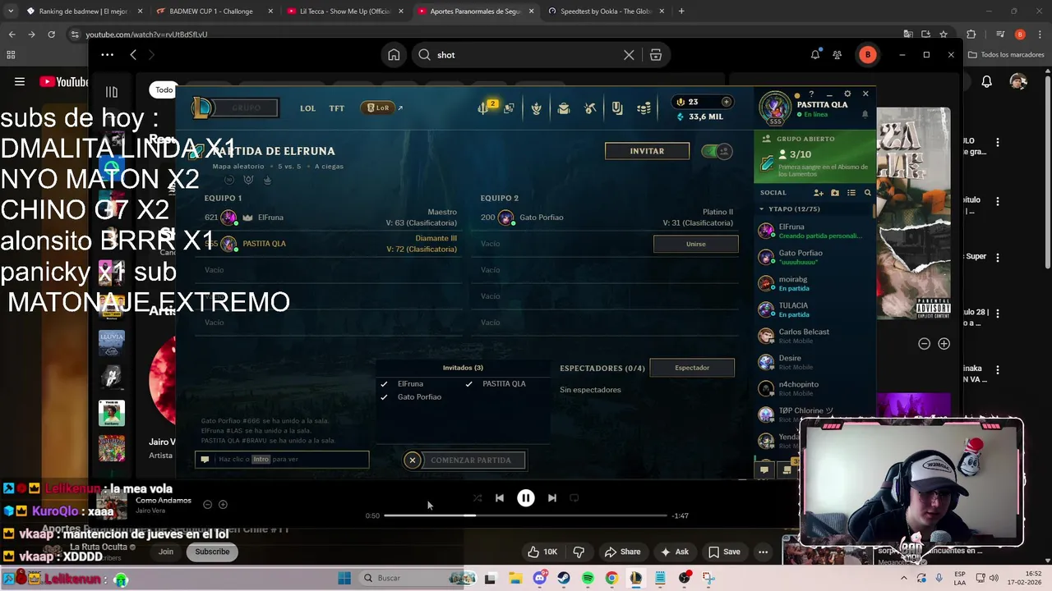Open the profile laurel icon in League navbar
The image size is (1052, 591).
pyautogui.click(x=536, y=108)
